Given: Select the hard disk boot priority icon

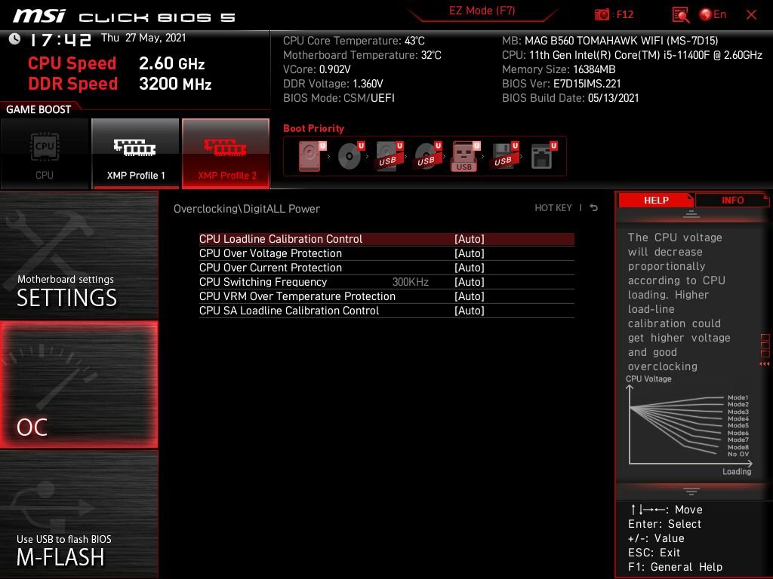Looking at the screenshot, I should pyautogui.click(x=312, y=157).
